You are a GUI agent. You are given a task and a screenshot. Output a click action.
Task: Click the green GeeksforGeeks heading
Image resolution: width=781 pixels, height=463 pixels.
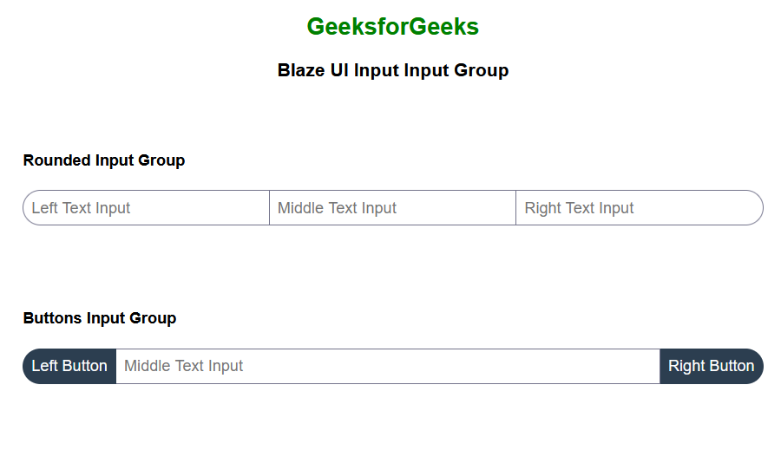pyautogui.click(x=392, y=27)
